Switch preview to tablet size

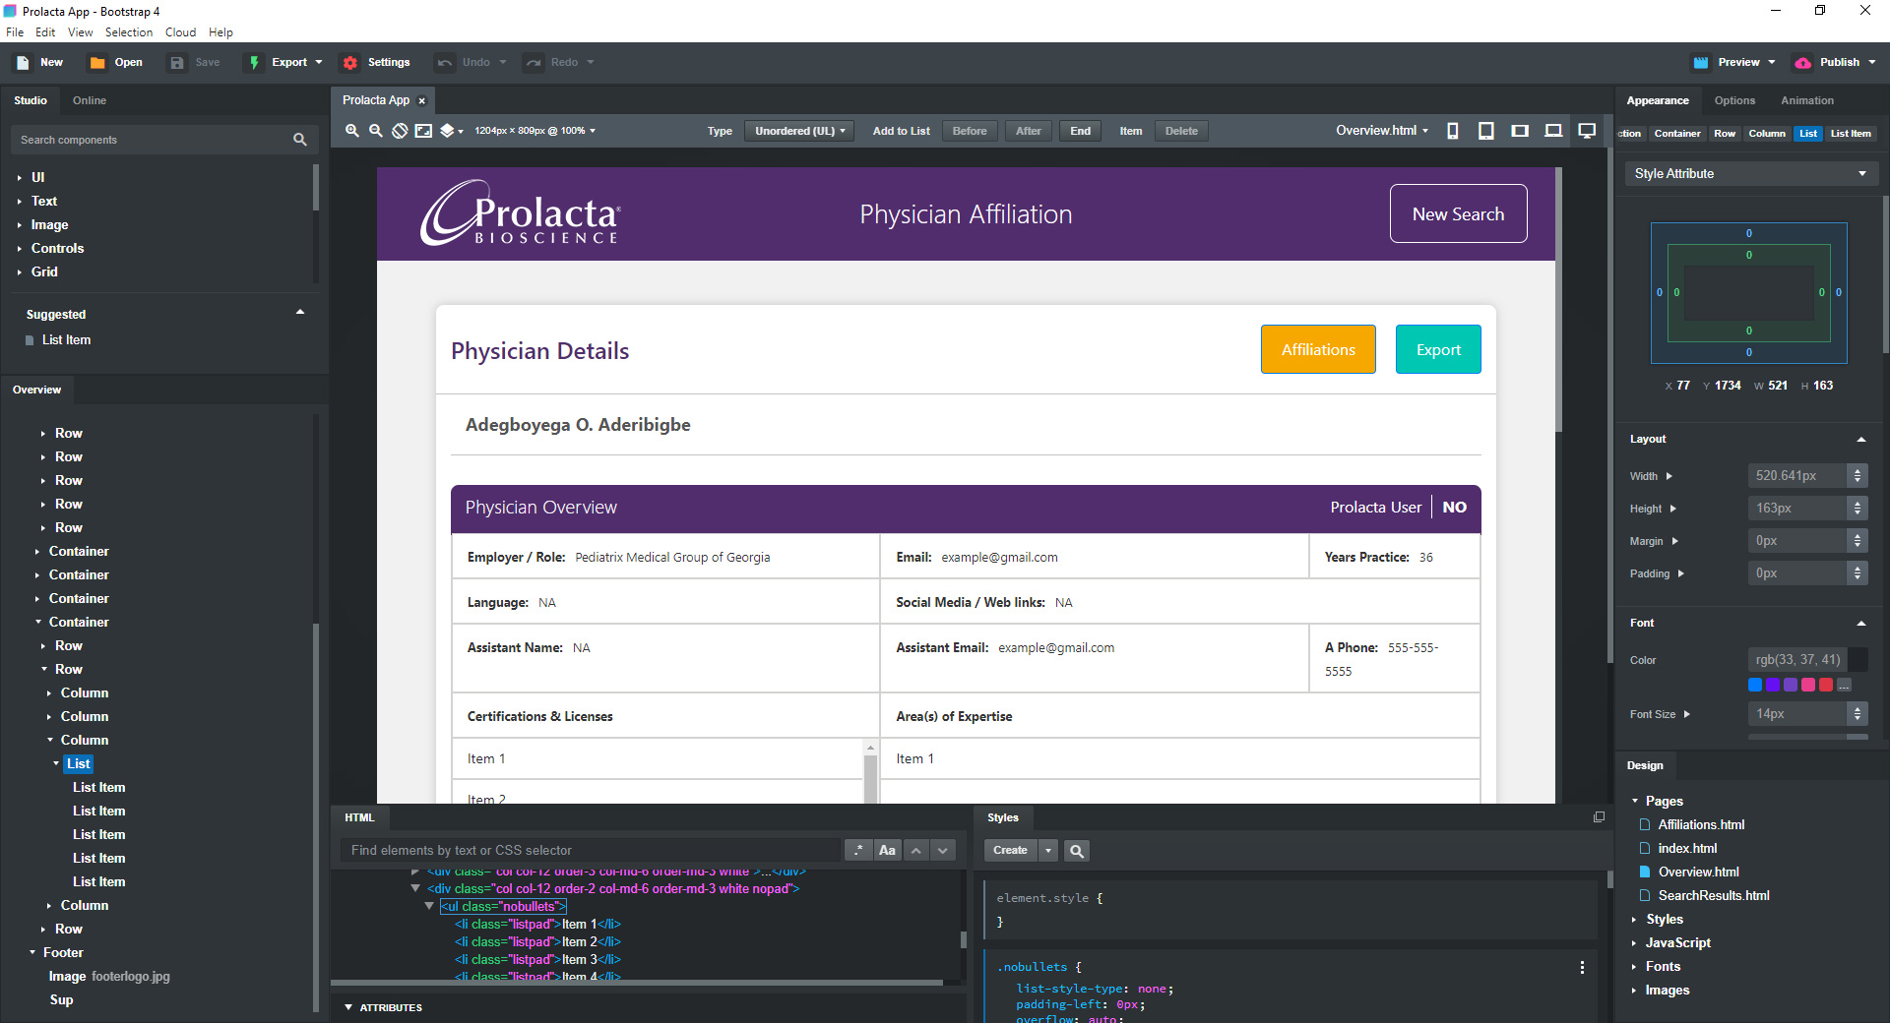click(x=1486, y=131)
